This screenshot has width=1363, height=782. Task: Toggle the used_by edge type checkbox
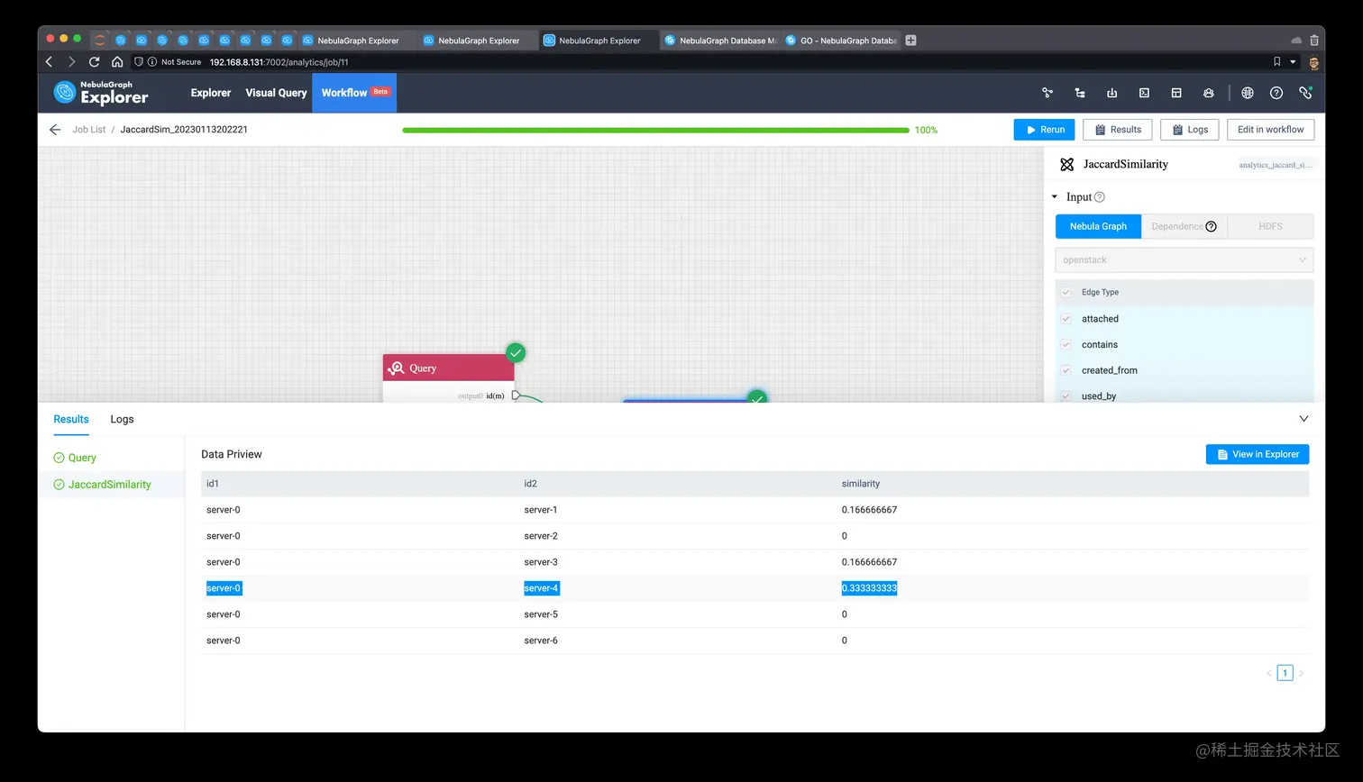(x=1066, y=396)
